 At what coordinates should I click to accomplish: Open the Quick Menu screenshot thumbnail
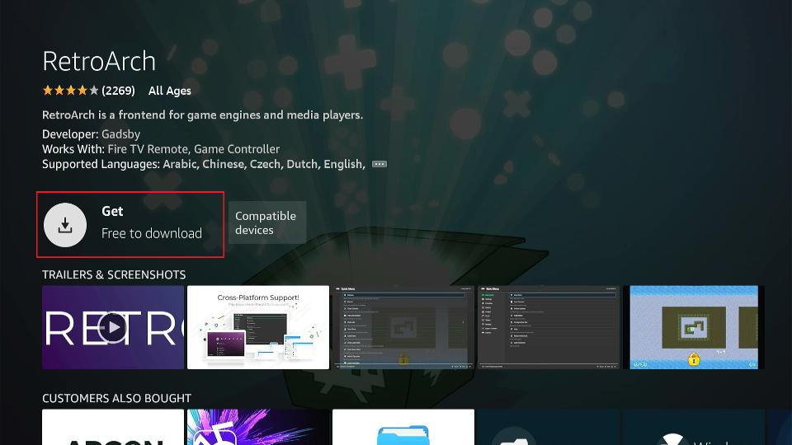[403, 327]
